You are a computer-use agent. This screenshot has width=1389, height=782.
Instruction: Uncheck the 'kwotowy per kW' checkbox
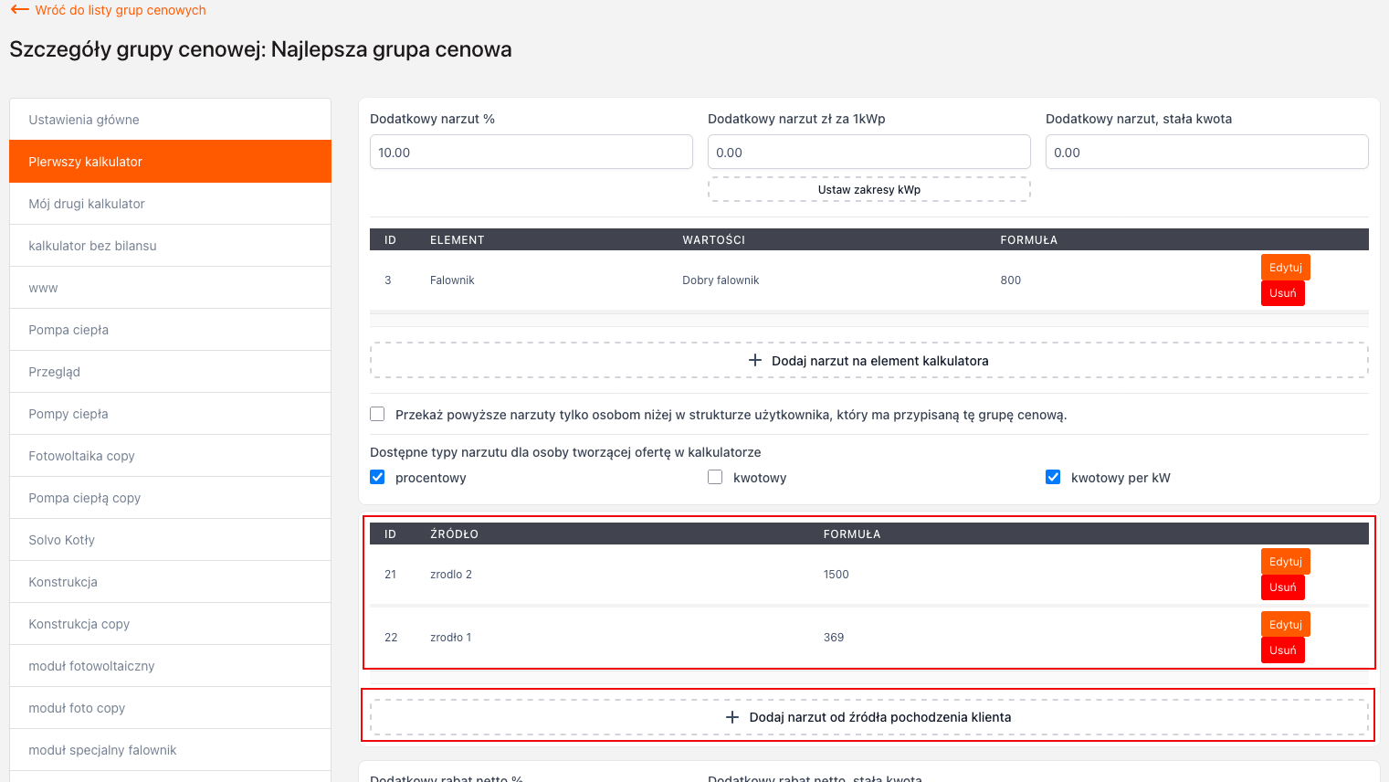coord(1053,477)
